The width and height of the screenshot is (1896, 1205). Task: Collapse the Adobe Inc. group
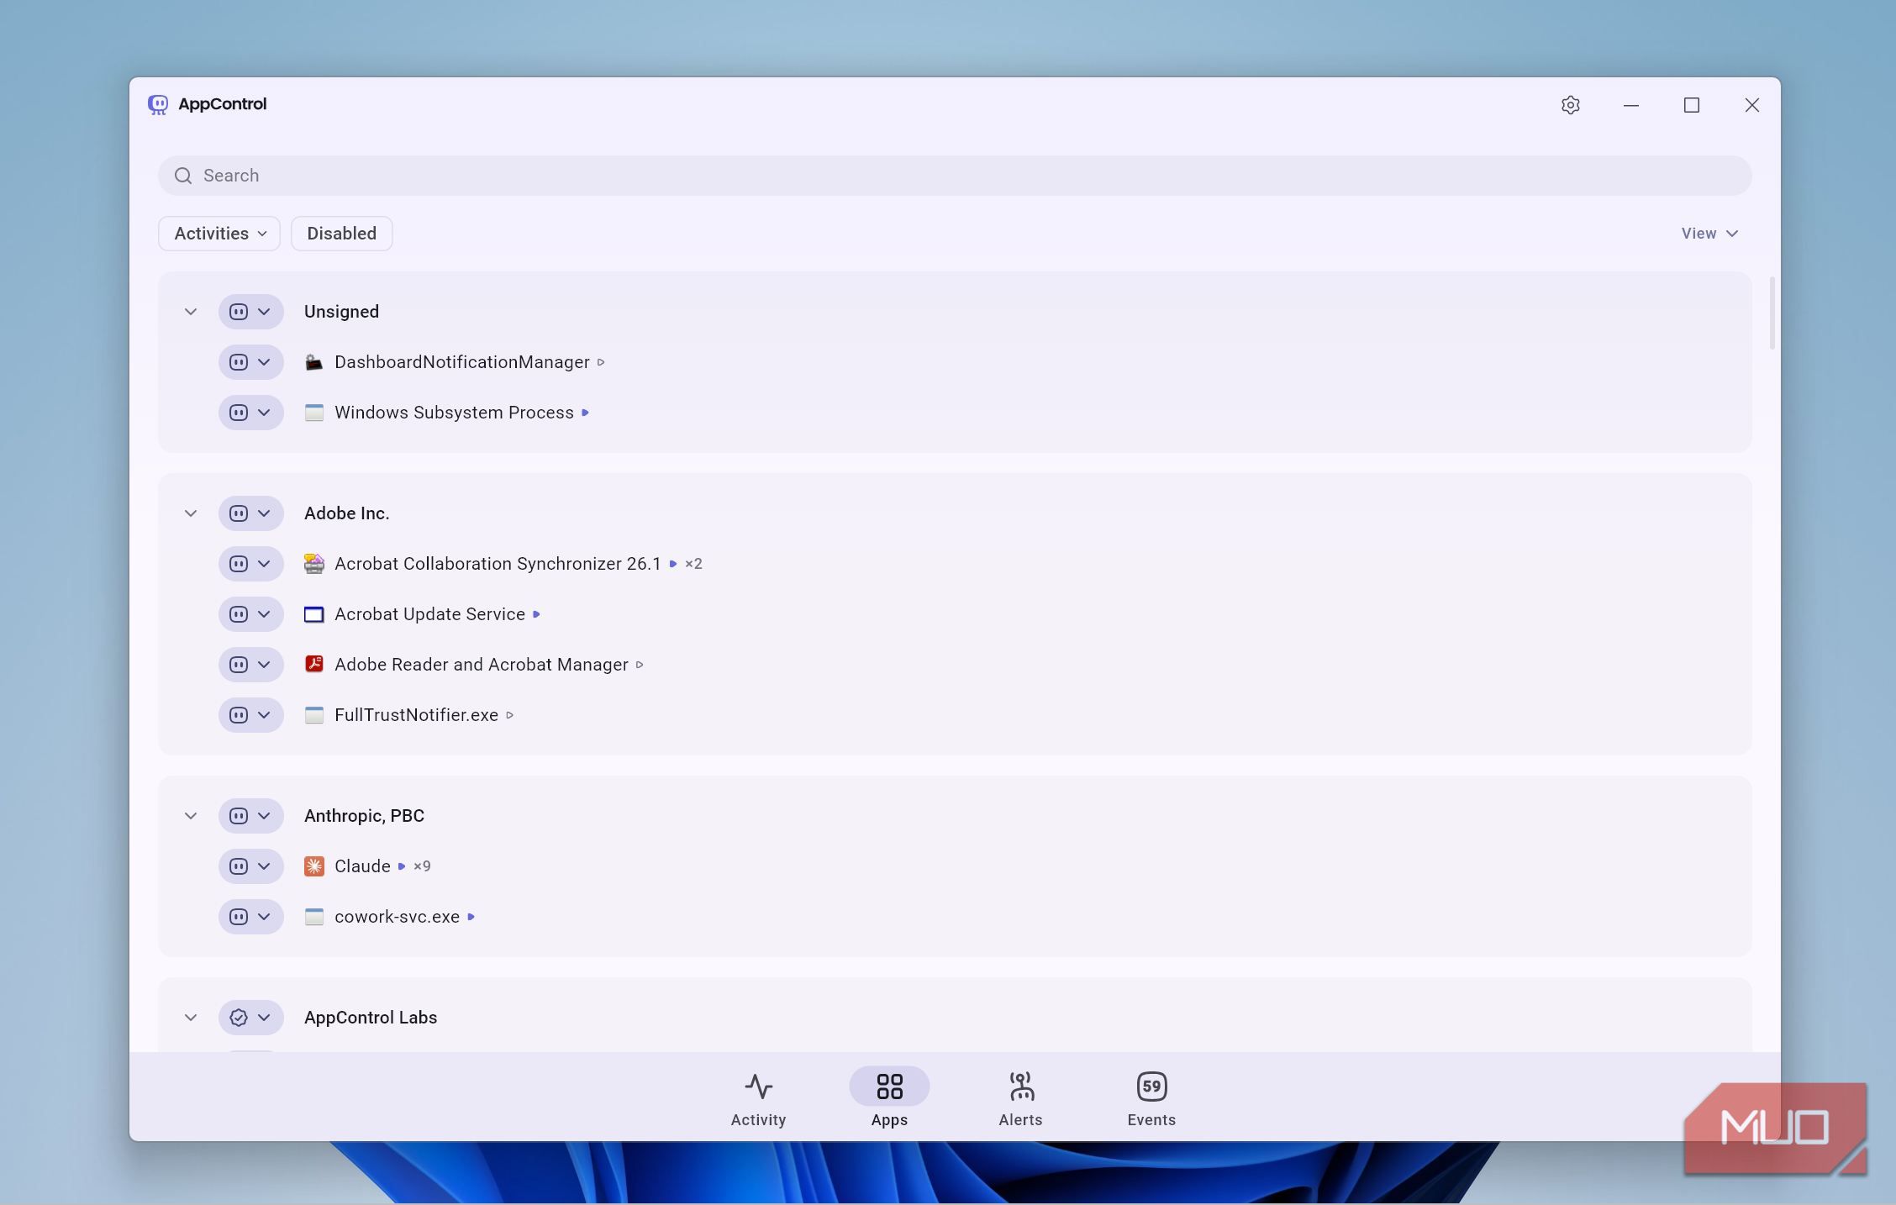pyautogui.click(x=191, y=513)
